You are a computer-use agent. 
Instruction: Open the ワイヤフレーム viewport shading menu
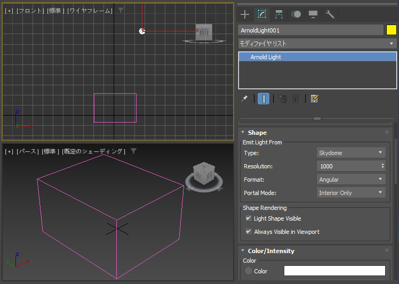click(x=90, y=11)
